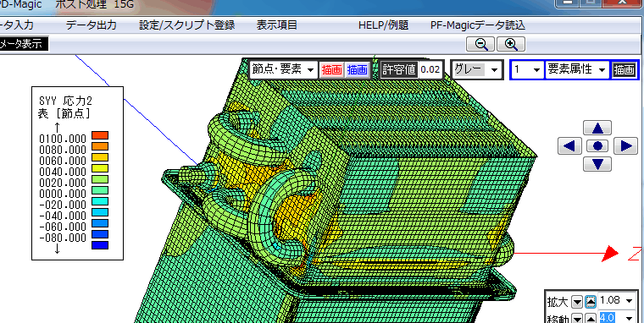644x323 pixels.
Task: Pan the view up with the up arrow
Action: click(x=597, y=129)
